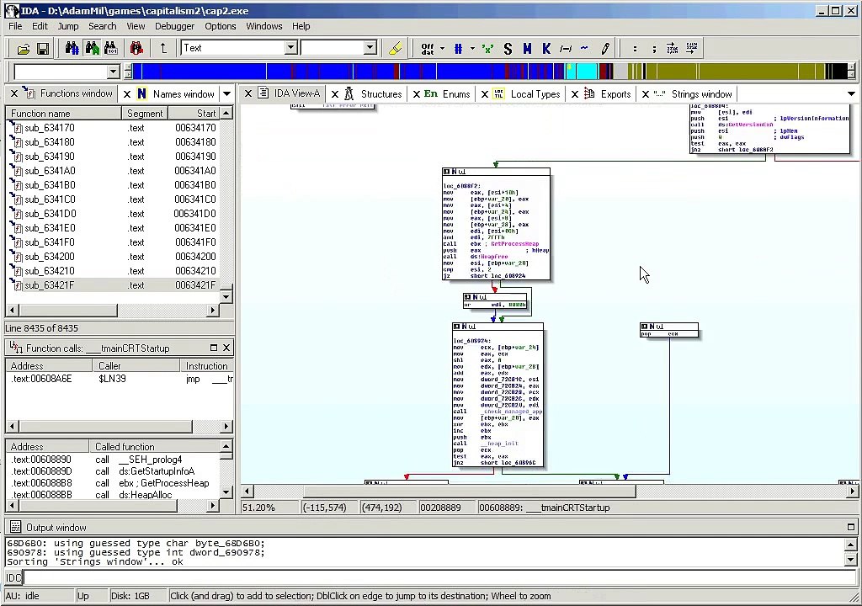The height and width of the screenshot is (606, 862).
Task: Open the Debugger menu
Action: 174,26
